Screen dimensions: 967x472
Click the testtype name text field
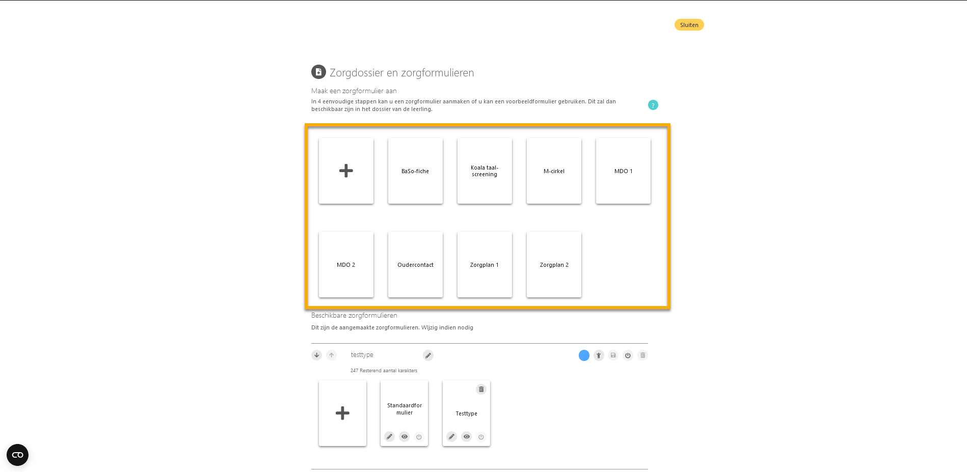point(382,355)
